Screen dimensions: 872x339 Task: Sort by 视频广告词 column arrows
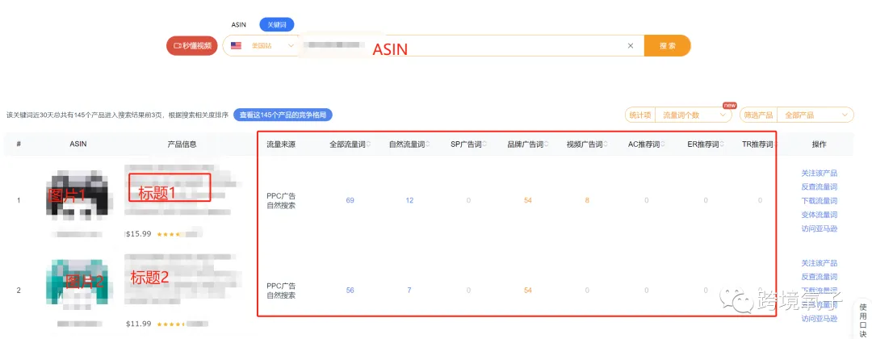(605, 144)
